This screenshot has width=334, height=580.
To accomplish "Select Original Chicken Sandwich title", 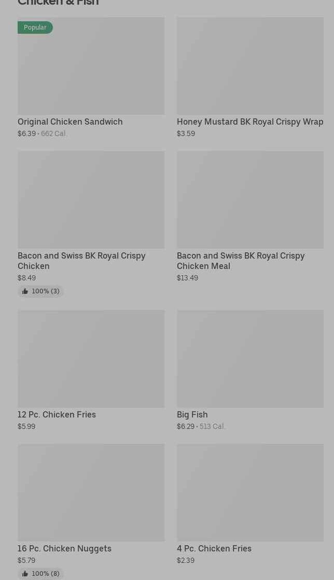I will pyautogui.click(x=70, y=122).
